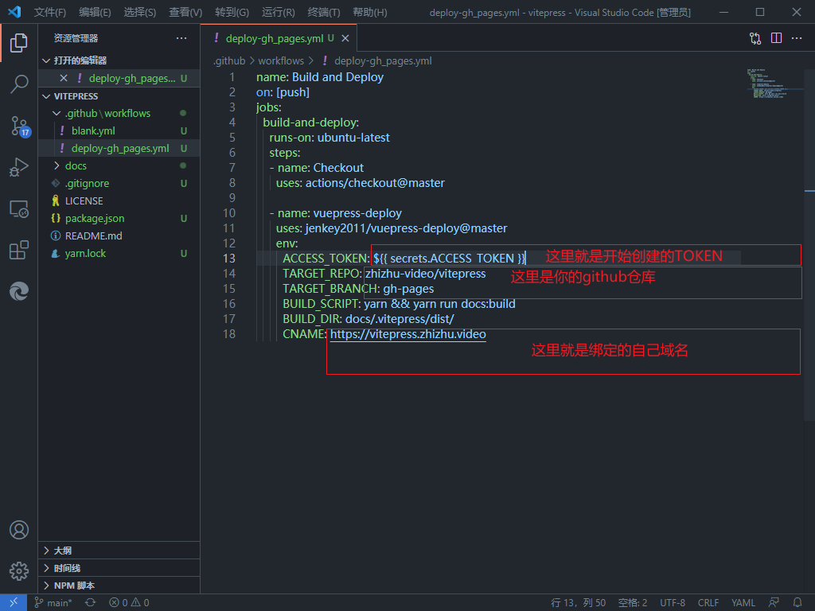Open the Accounts menu icon
The width and height of the screenshot is (815, 611).
(x=19, y=530)
